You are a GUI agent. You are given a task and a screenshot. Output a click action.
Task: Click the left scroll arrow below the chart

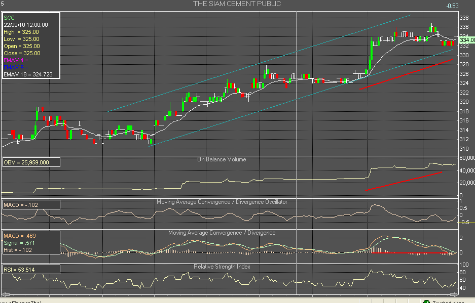click(6, 294)
